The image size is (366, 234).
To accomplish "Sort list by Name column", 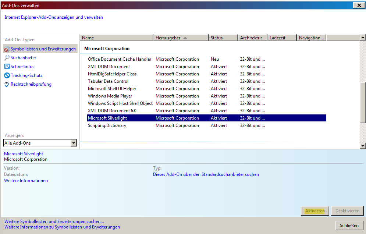I will [x=117, y=38].
